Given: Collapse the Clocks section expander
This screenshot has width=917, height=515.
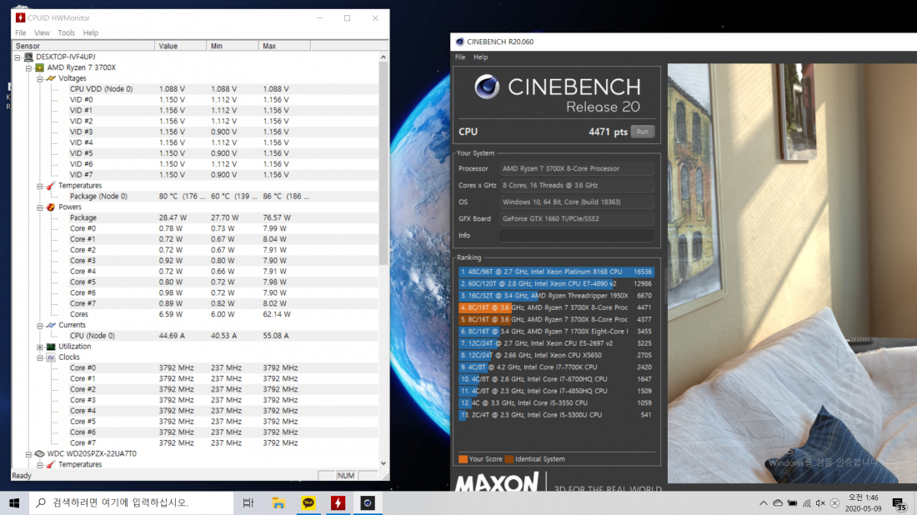Looking at the screenshot, I should 40,357.
